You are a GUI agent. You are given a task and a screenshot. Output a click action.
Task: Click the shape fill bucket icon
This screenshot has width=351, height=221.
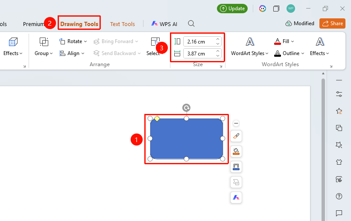(236, 151)
